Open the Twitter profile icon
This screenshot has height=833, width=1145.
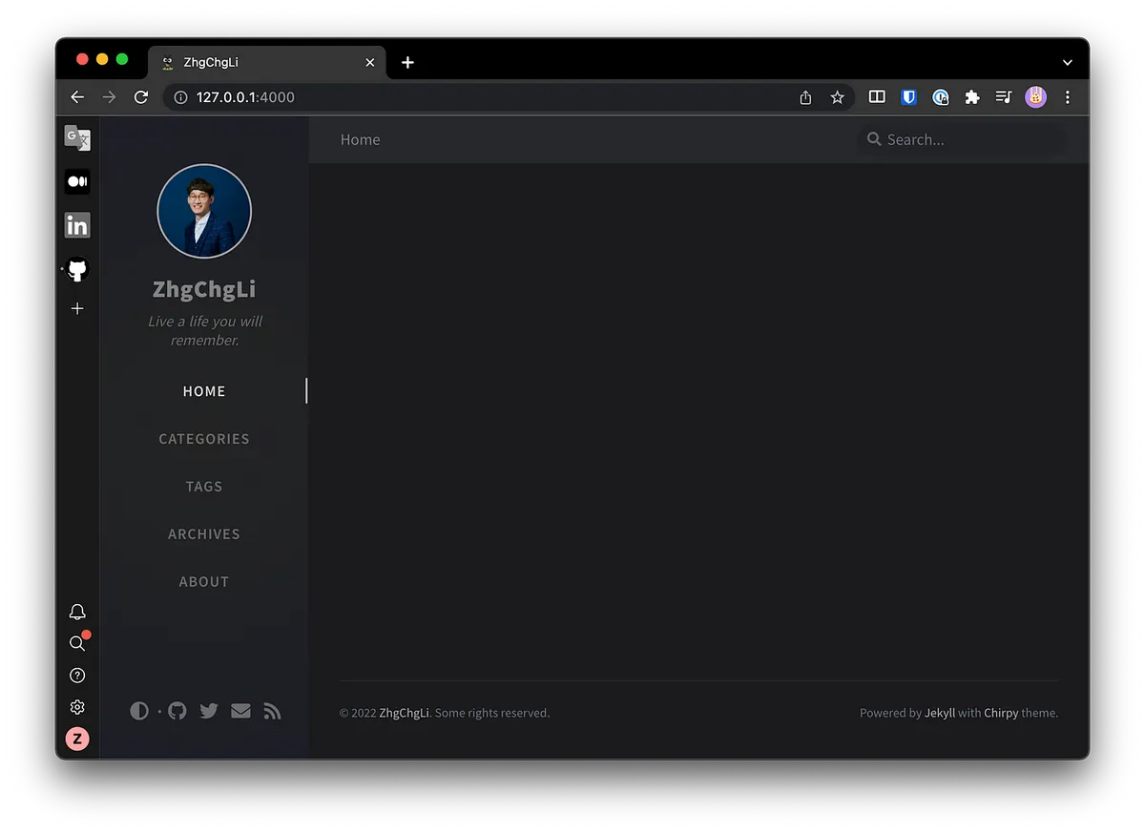209,711
